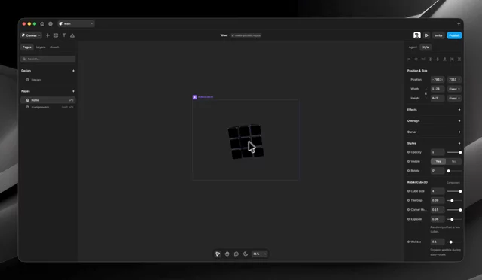Screen dimensions: 482x280
Task: Open the comment tool in bottom bar
Action: [236, 254]
